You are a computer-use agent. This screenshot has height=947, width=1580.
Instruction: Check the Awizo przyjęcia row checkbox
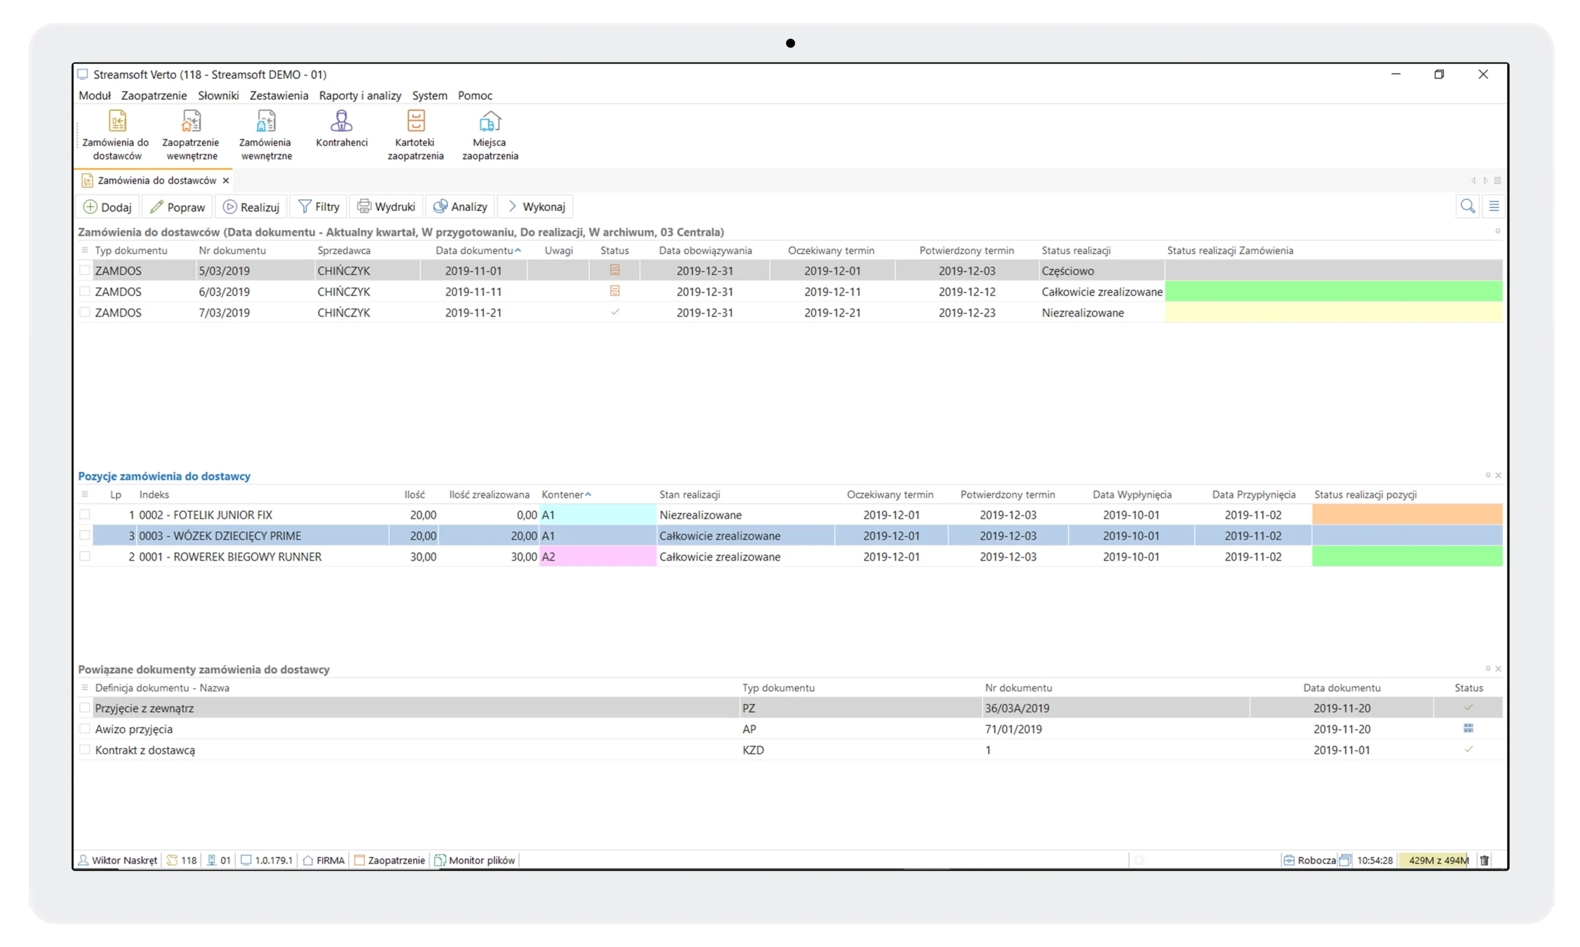coord(85,729)
